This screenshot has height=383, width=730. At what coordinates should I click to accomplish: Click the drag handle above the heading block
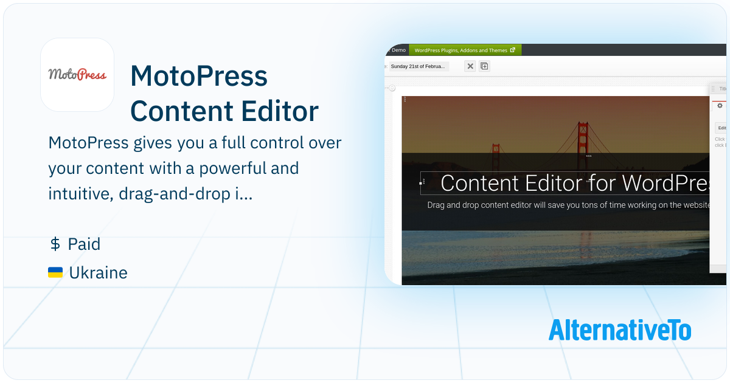click(x=588, y=156)
